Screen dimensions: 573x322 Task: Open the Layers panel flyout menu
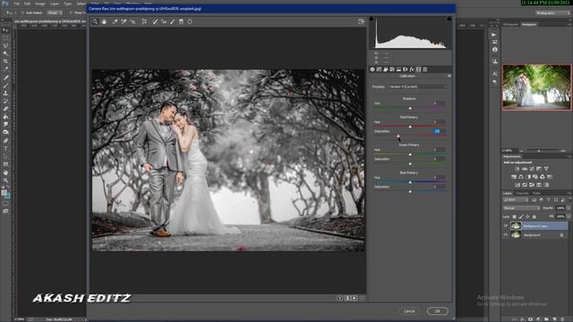(x=569, y=193)
